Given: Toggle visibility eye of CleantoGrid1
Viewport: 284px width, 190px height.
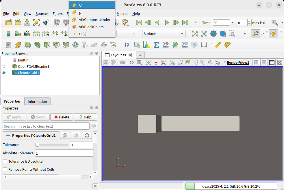Looking at the screenshot, I should tap(4, 73).
